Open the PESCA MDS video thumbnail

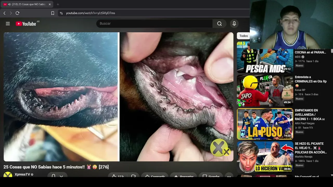pos(265,57)
